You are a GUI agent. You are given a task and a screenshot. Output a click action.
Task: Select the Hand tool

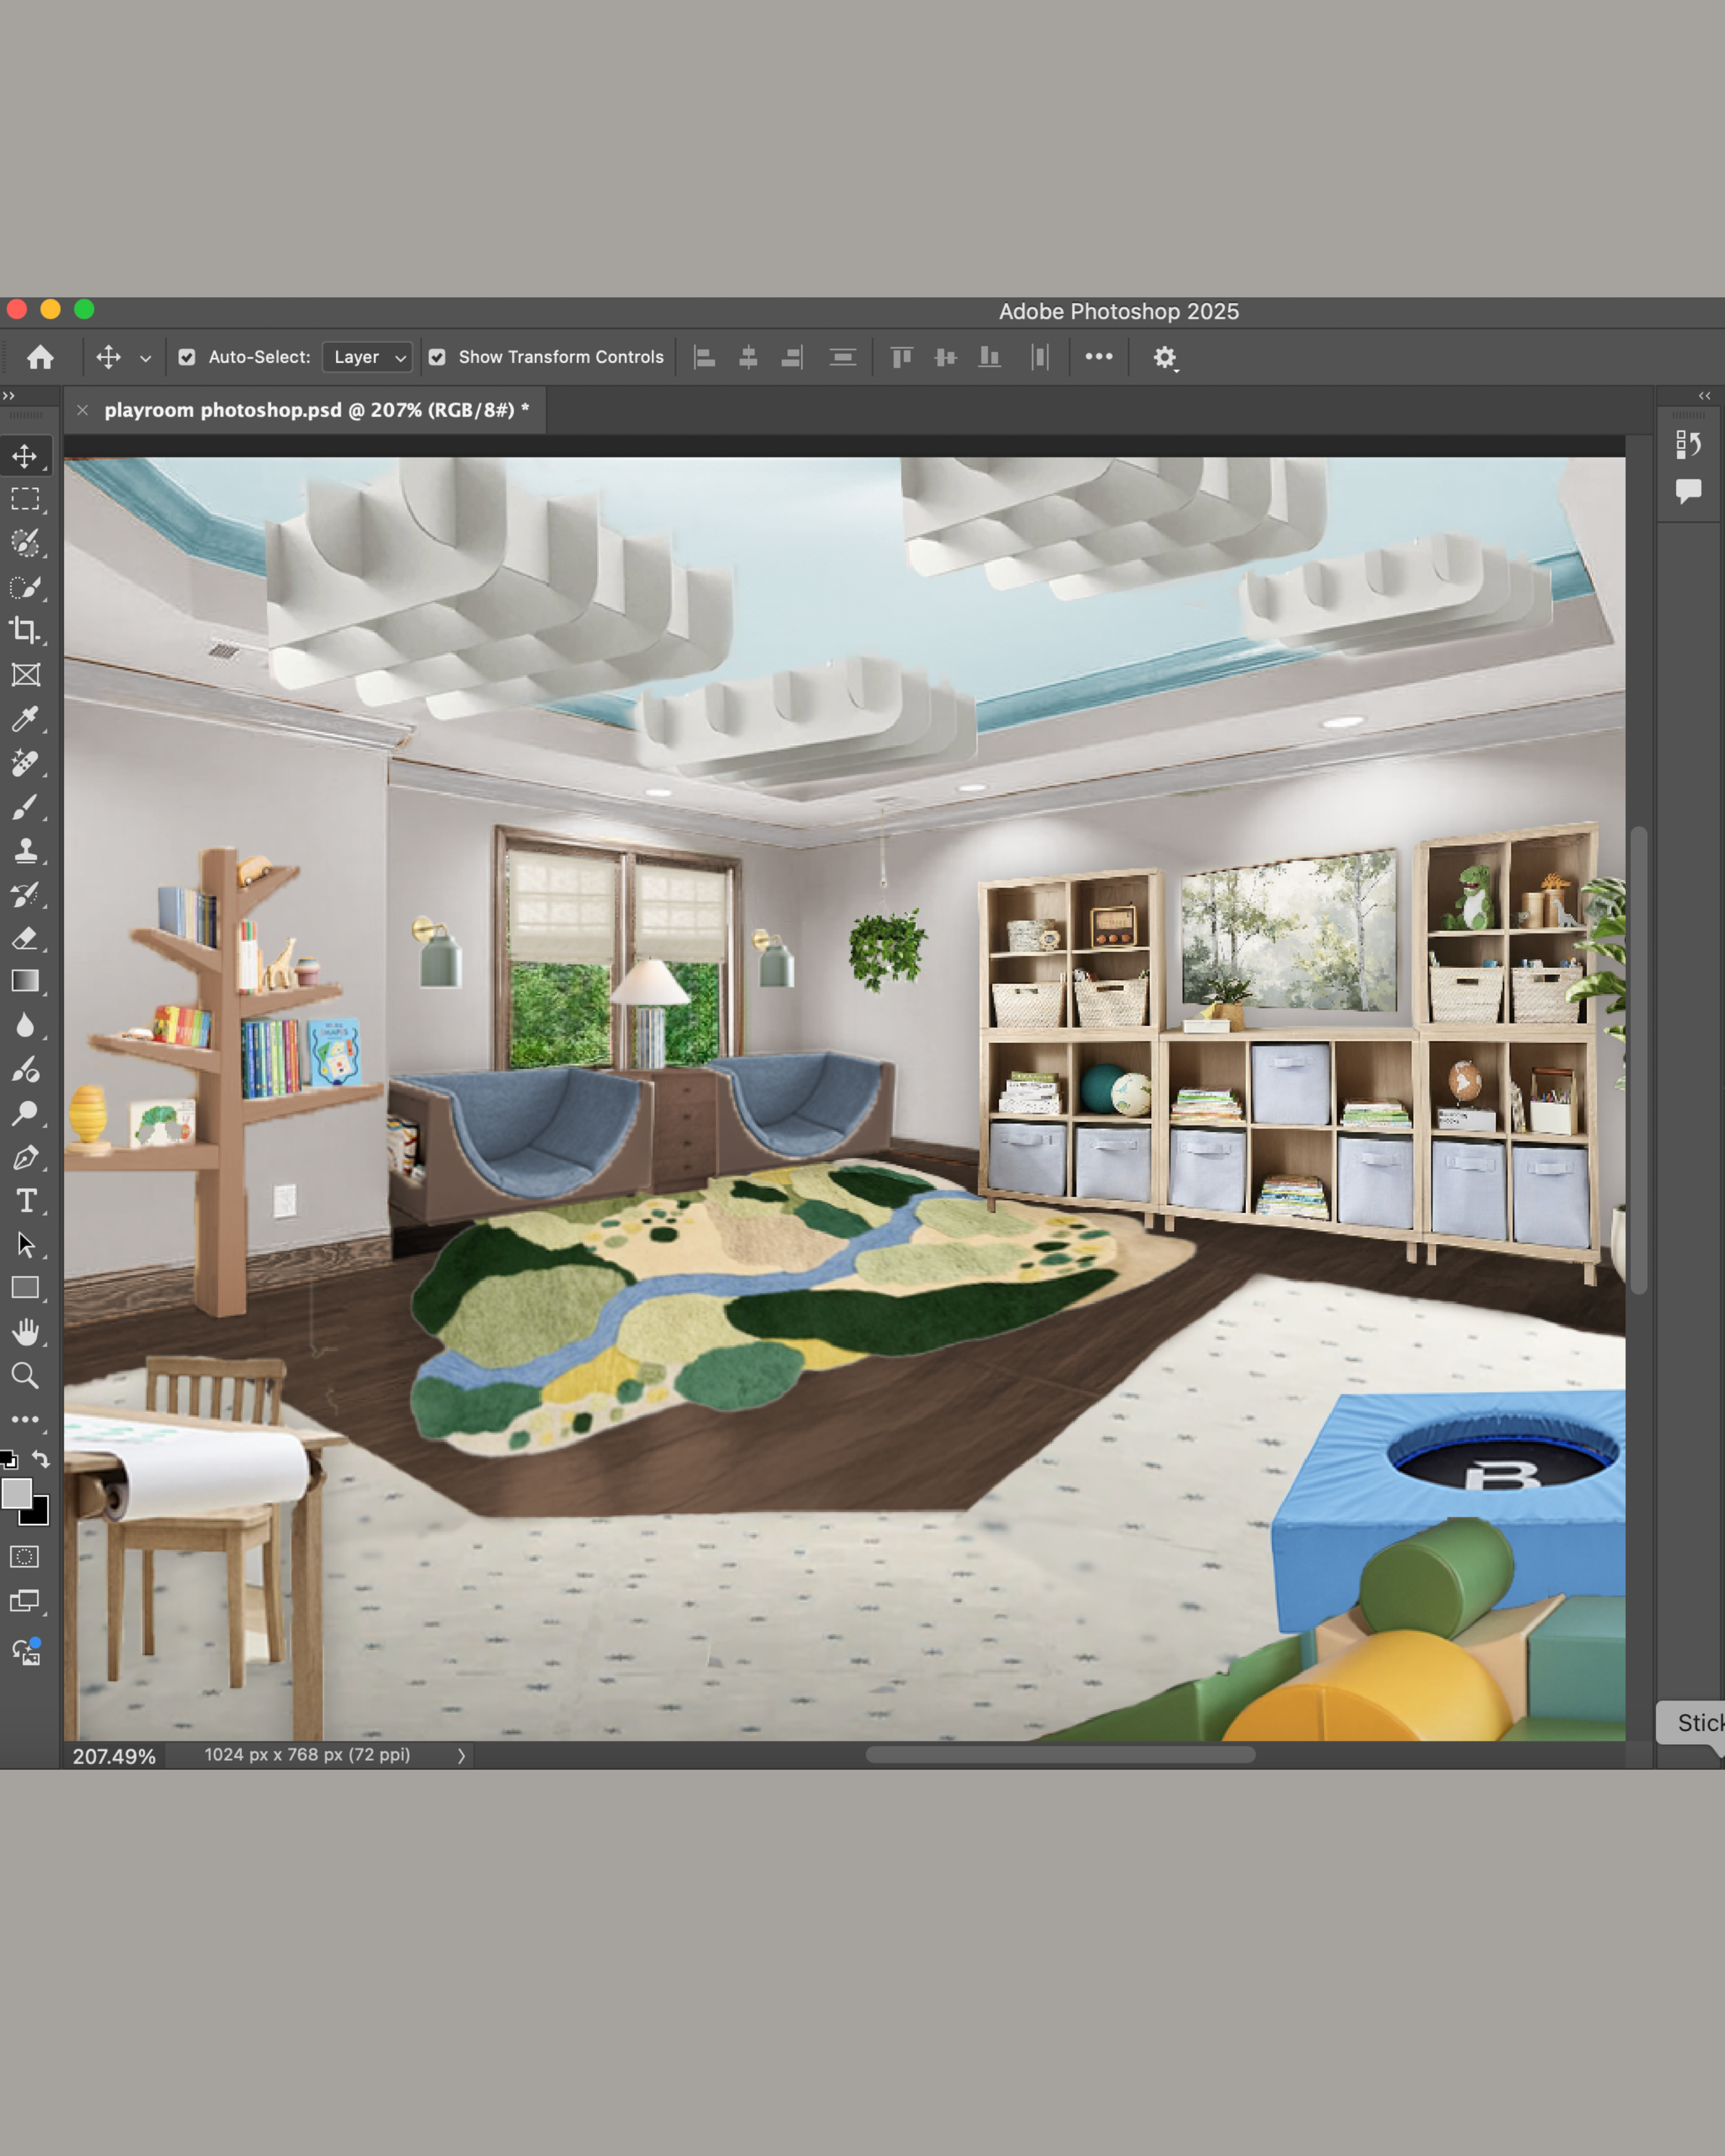25,1332
